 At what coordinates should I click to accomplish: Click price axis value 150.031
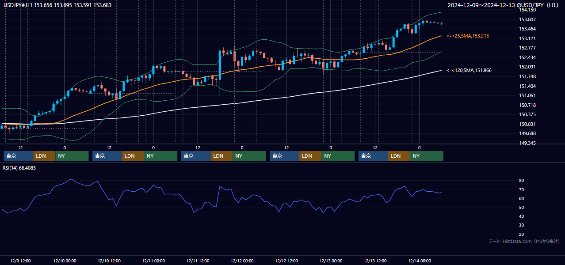point(527,124)
